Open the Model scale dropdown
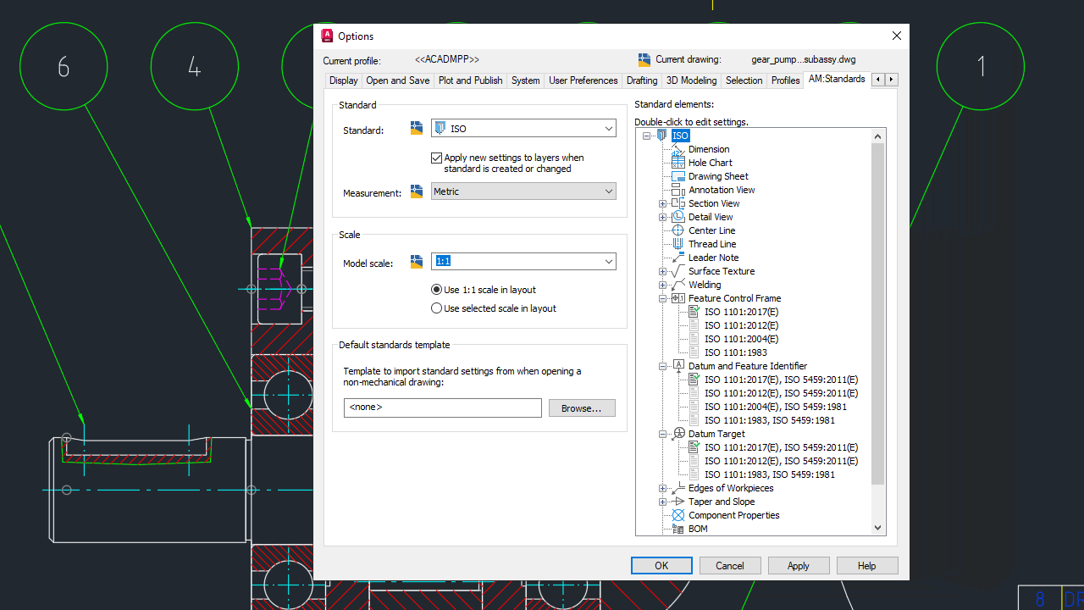Image resolution: width=1084 pixels, height=610 pixels. coord(609,261)
